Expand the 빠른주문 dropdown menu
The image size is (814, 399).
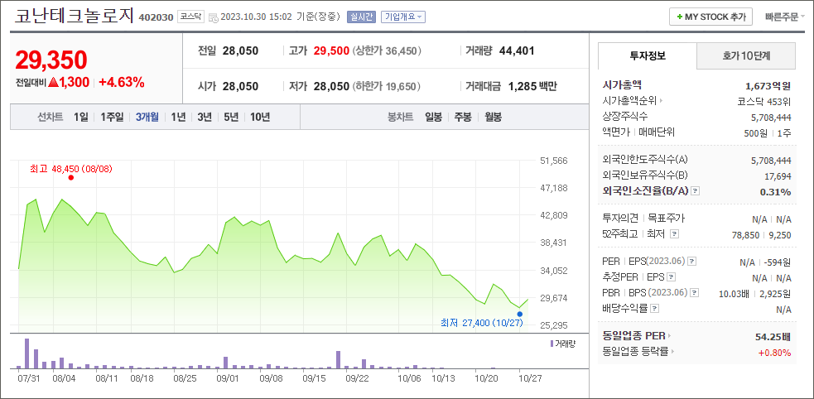click(x=786, y=17)
